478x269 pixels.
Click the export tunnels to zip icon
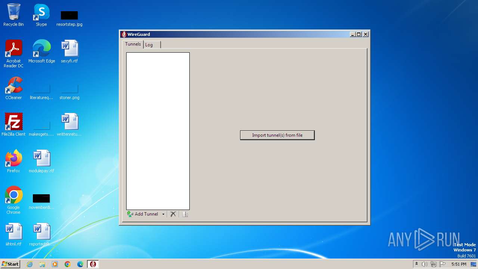tap(185, 214)
